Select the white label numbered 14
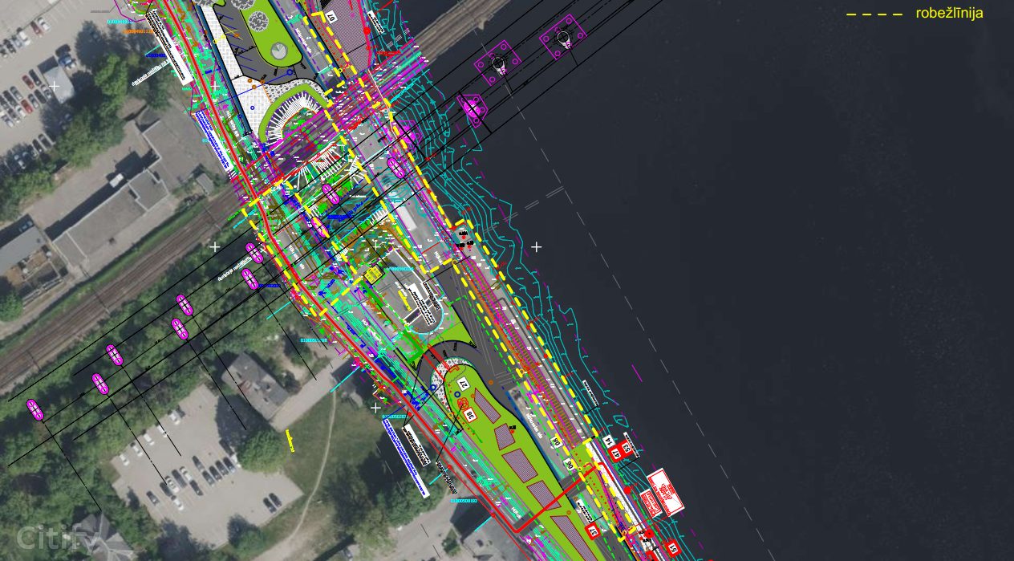Screen dimensions: 1014x561 (608, 441)
